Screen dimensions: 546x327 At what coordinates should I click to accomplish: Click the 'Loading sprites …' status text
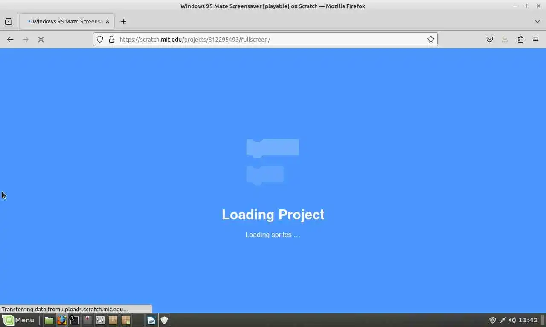coord(273,235)
